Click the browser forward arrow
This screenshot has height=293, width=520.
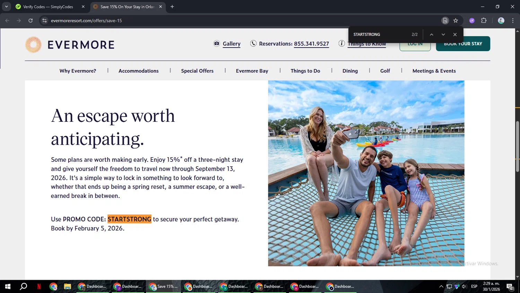[x=19, y=20]
